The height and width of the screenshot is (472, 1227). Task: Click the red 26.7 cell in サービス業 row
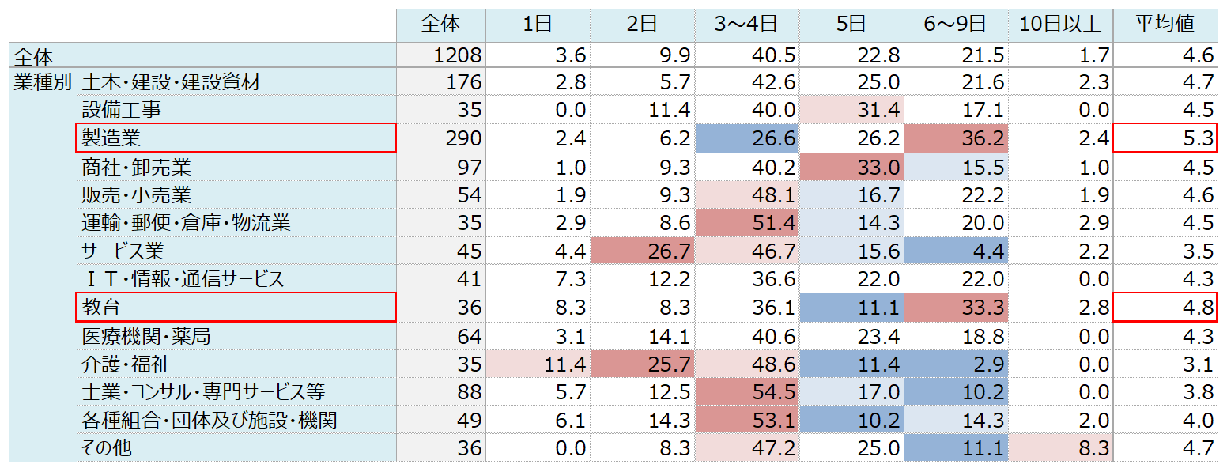[x=642, y=251]
